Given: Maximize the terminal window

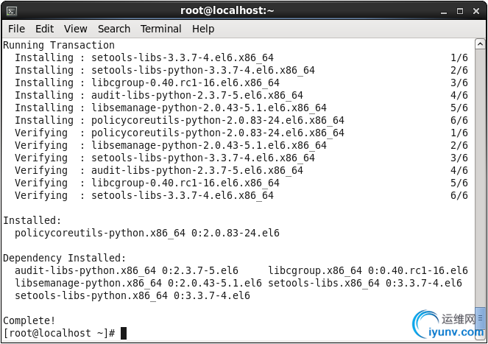Looking at the screenshot, I should tap(460, 11).
